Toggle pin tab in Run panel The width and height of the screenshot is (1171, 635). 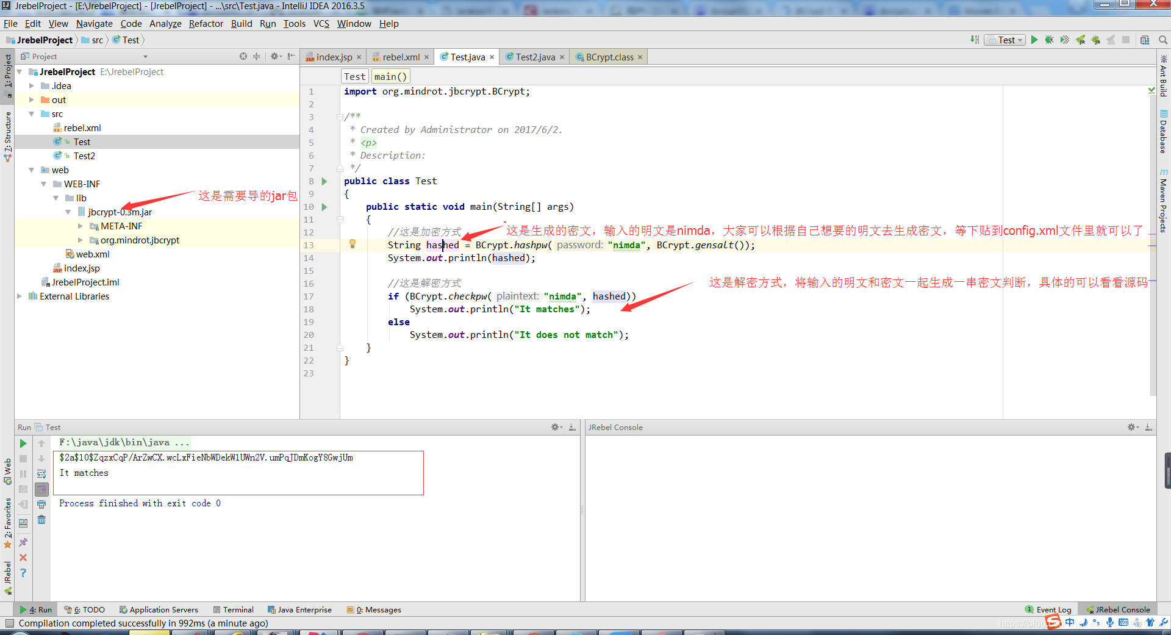pyautogui.click(x=23, y=542)
